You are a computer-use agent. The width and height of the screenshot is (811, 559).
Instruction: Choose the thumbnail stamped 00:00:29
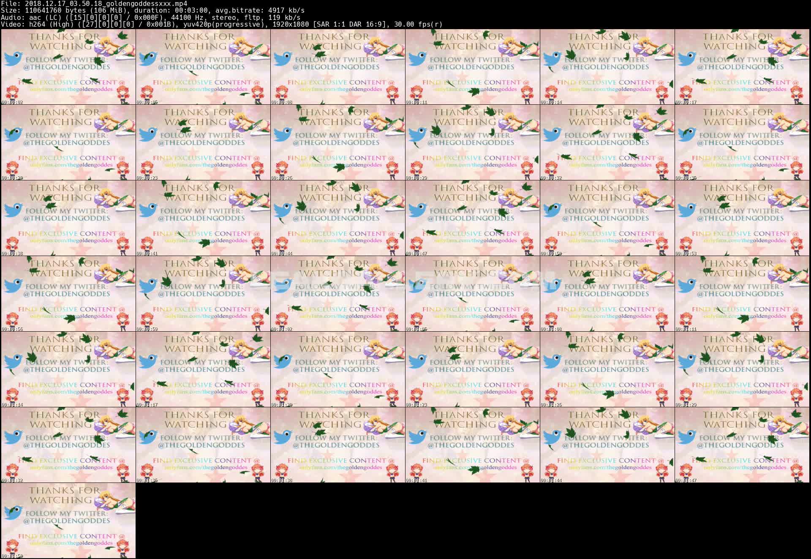[x=473, y=142]
